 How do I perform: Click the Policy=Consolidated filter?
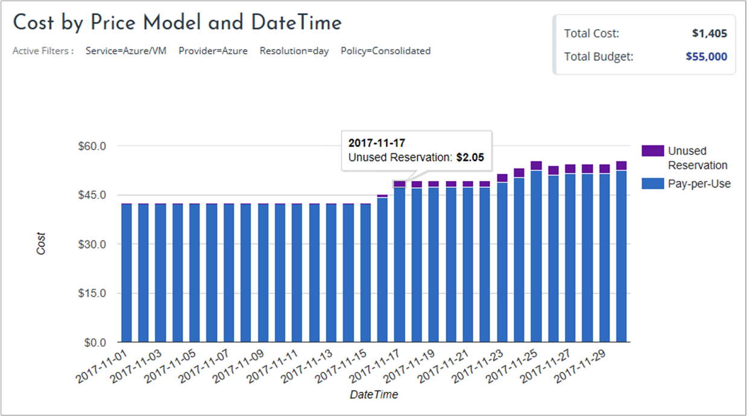click(x=386, y=51)
